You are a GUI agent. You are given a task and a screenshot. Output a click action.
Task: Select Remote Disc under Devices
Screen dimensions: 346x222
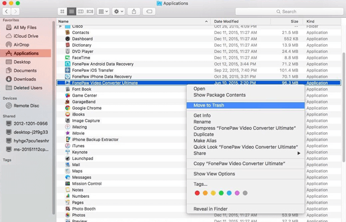point(25,106)
